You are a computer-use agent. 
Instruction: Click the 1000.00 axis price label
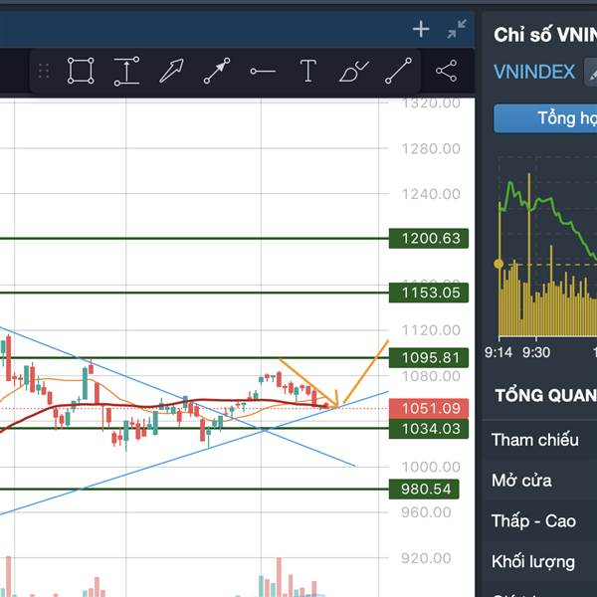pyautogui.click(x=431, y=467)
